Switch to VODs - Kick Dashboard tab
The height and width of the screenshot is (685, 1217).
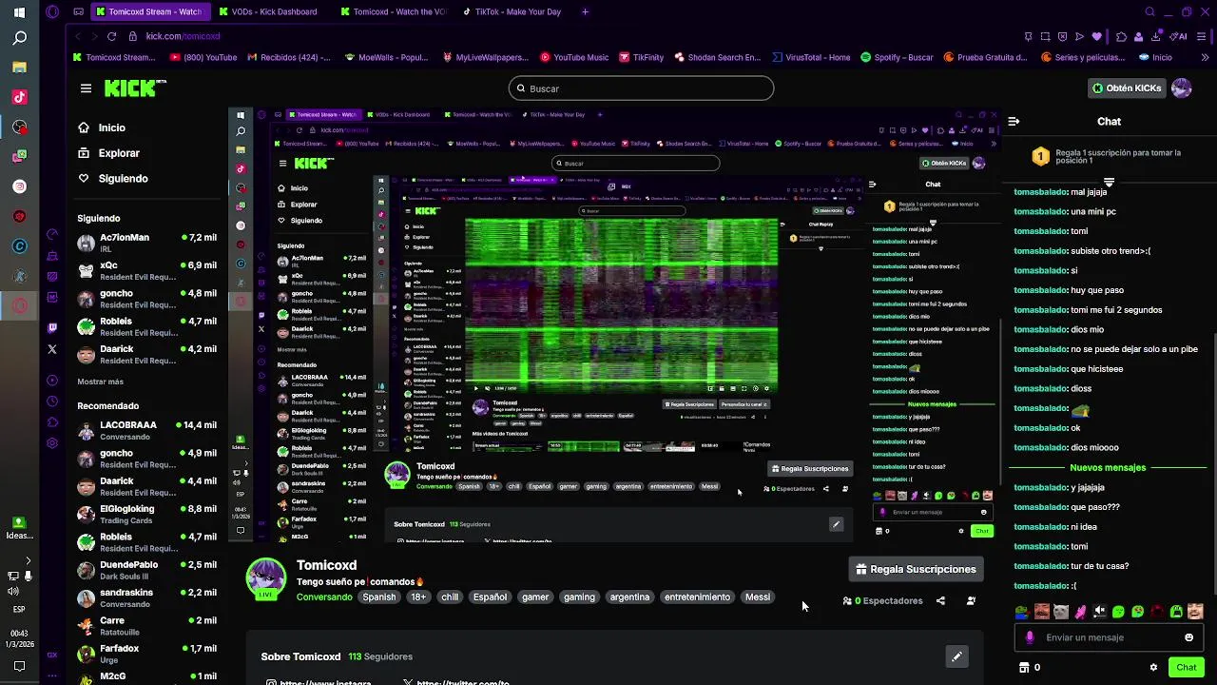268,12
